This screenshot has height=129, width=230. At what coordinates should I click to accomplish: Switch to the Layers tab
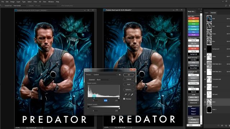[206, 13]
